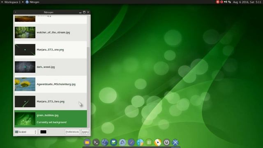Launch the terminal from the dock
The width and height of the screenshot is (263, 148).
click(x=96, y=143)
